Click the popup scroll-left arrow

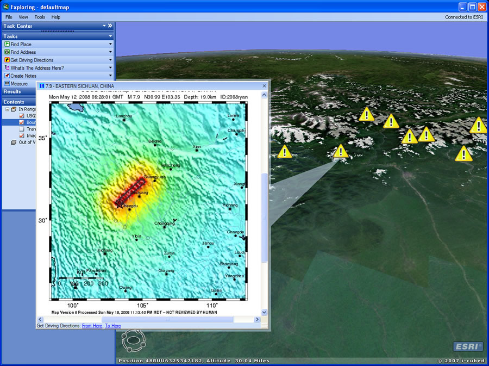(x=40, y=319)
